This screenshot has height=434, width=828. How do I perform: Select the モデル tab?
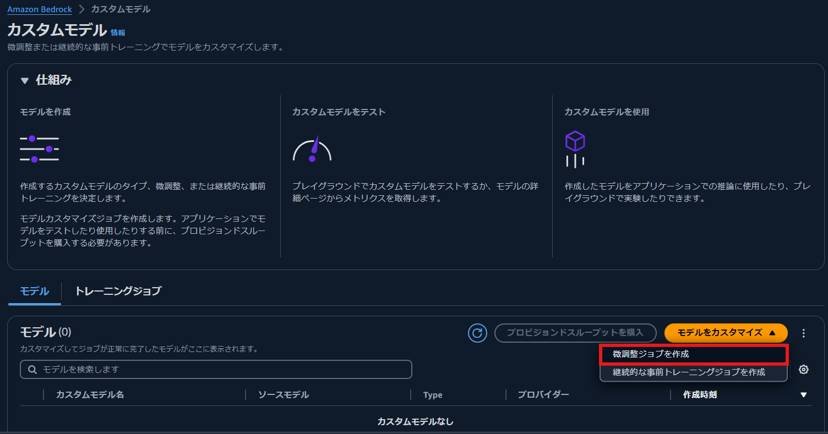[x=34, y=292]
